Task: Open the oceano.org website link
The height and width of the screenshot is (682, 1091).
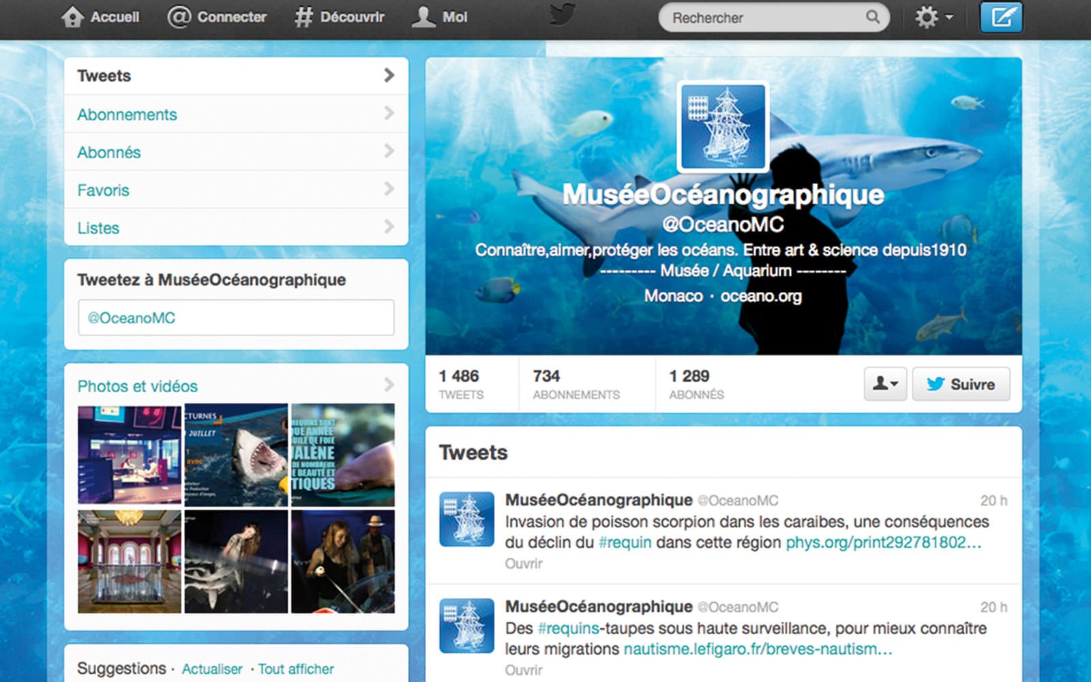Action: click(761, 296)
